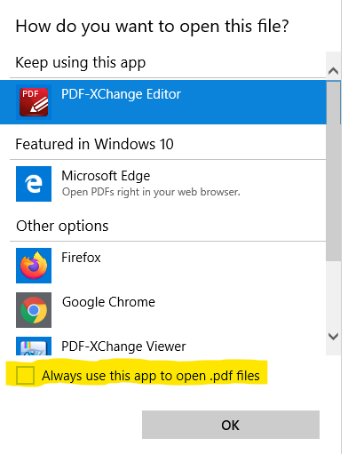Select the Google Chrome icon
This screenshot has height=454, width=348.
click(34, 310)
